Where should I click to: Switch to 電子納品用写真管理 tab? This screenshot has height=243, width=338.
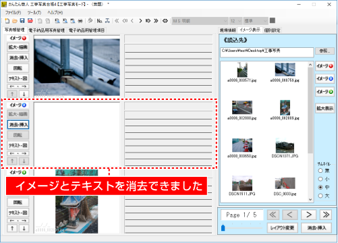pos(47,30)
